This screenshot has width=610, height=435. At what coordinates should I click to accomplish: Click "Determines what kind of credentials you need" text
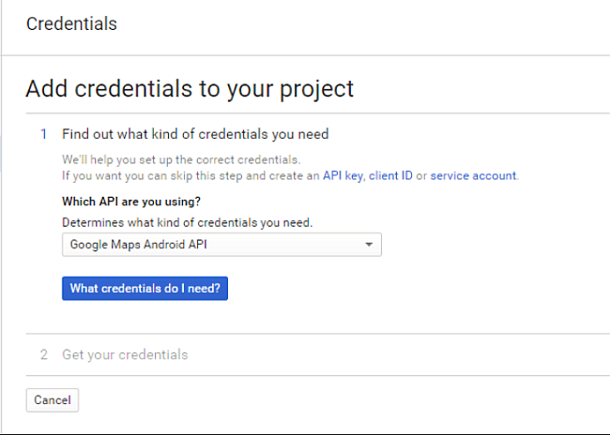click(x=187, y=222)
